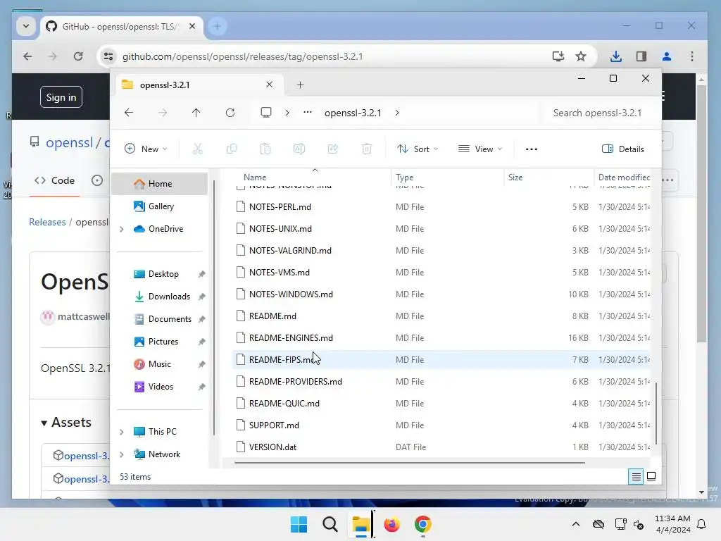Toggle the Details pane
The width and height of the screenshot is (721, 541).
click(623, 149)
